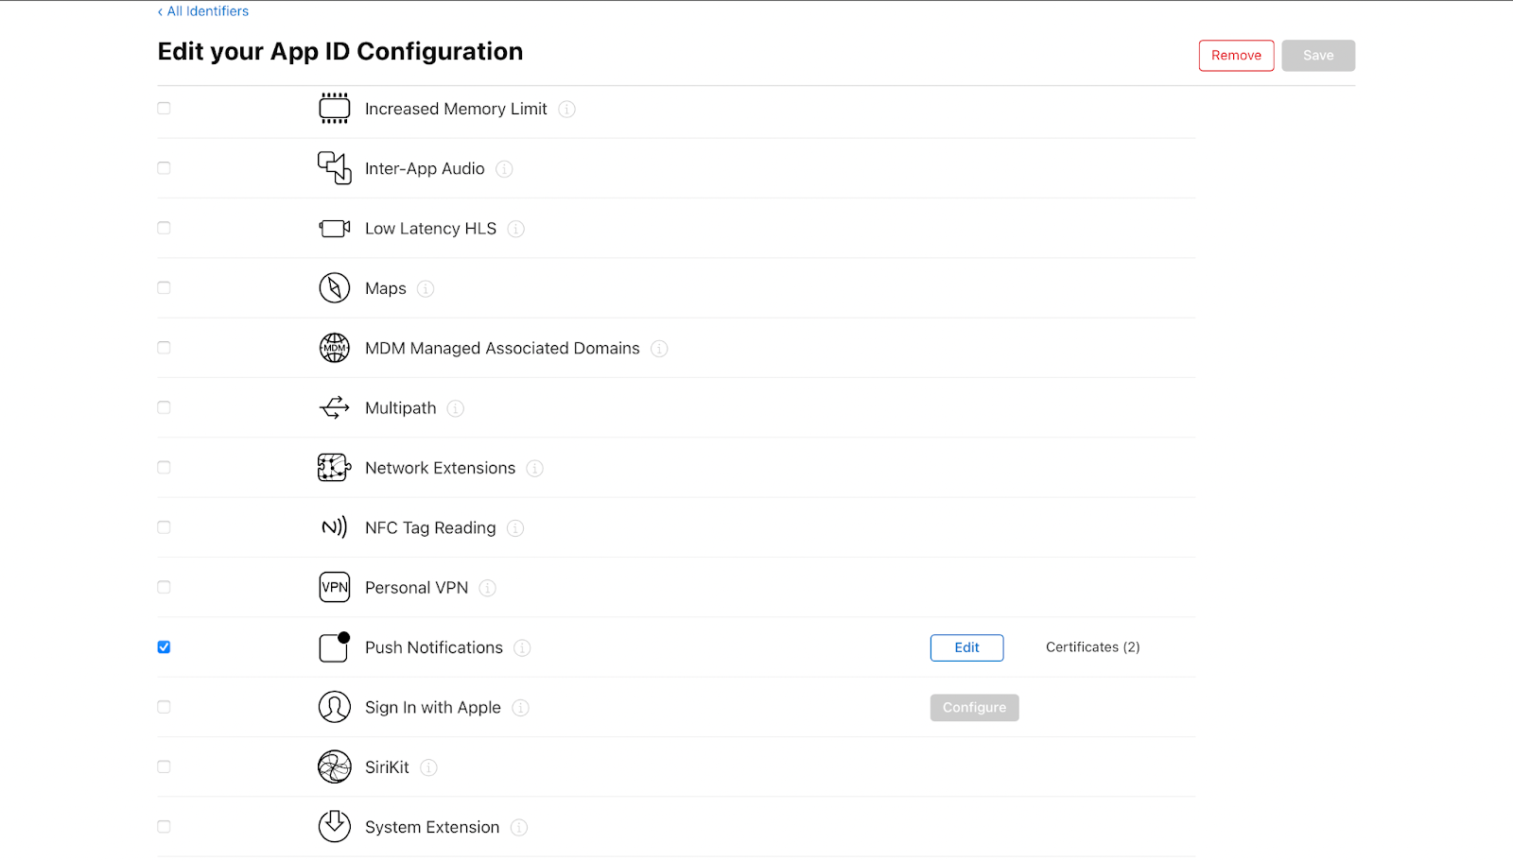Click the Inter-App Audio icon
The width and height of the screenshot is (1513, 861).
(334, 167)
